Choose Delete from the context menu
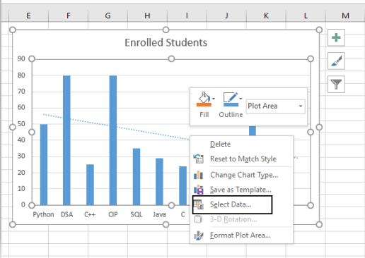 [x=242, y=144]
